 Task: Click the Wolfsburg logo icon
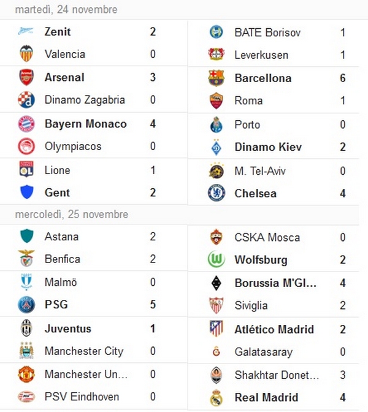[216, 259]
